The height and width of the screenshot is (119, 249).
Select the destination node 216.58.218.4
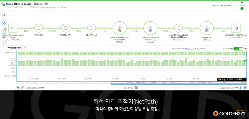(236, 28)
